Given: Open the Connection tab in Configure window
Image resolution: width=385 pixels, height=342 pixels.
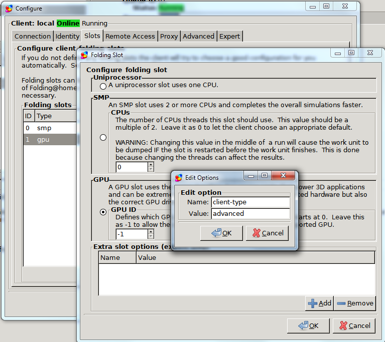Looking at the screenshot, I should pos(33,36).
